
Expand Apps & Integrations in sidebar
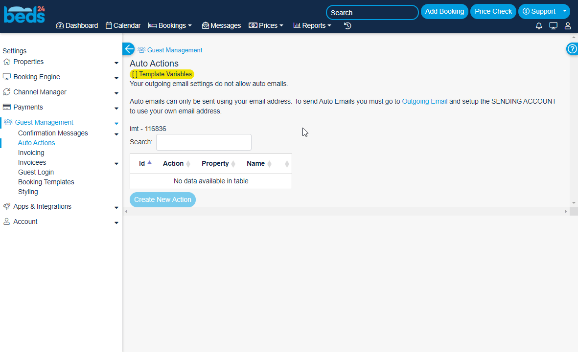pos(116,208)
